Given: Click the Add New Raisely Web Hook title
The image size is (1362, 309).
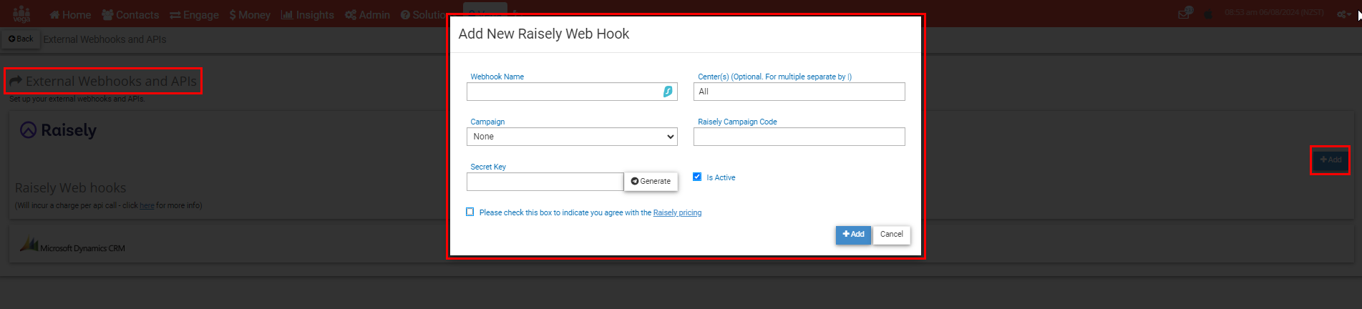Looking at the screenshot, I should coord(543,34).
